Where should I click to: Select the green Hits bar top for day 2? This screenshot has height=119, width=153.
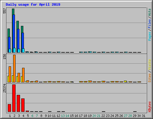coord(13,12)
